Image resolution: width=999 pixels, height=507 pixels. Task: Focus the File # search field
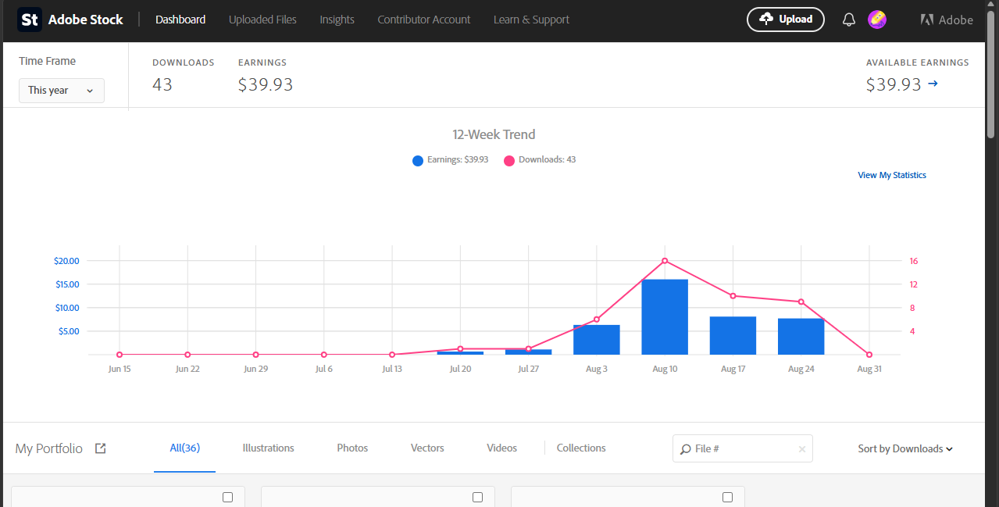click(743, 449)
